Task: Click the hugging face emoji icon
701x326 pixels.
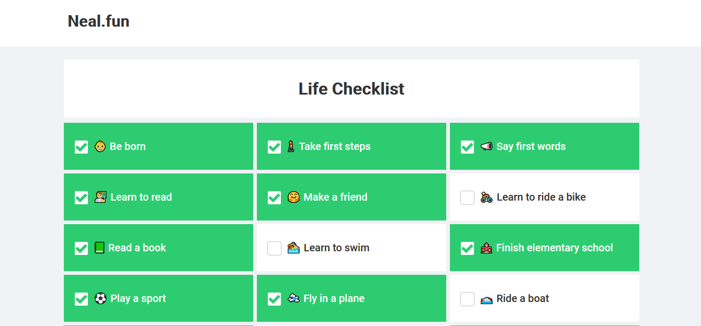Action: (293, 197)
